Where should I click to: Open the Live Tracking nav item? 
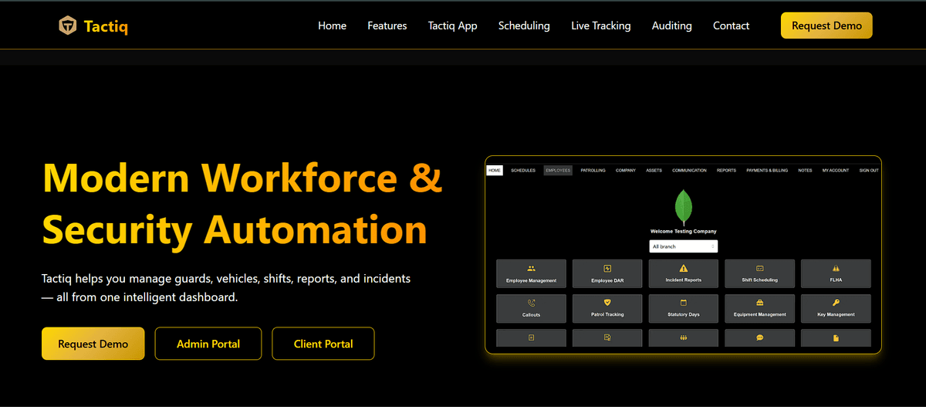pos(600,25)
